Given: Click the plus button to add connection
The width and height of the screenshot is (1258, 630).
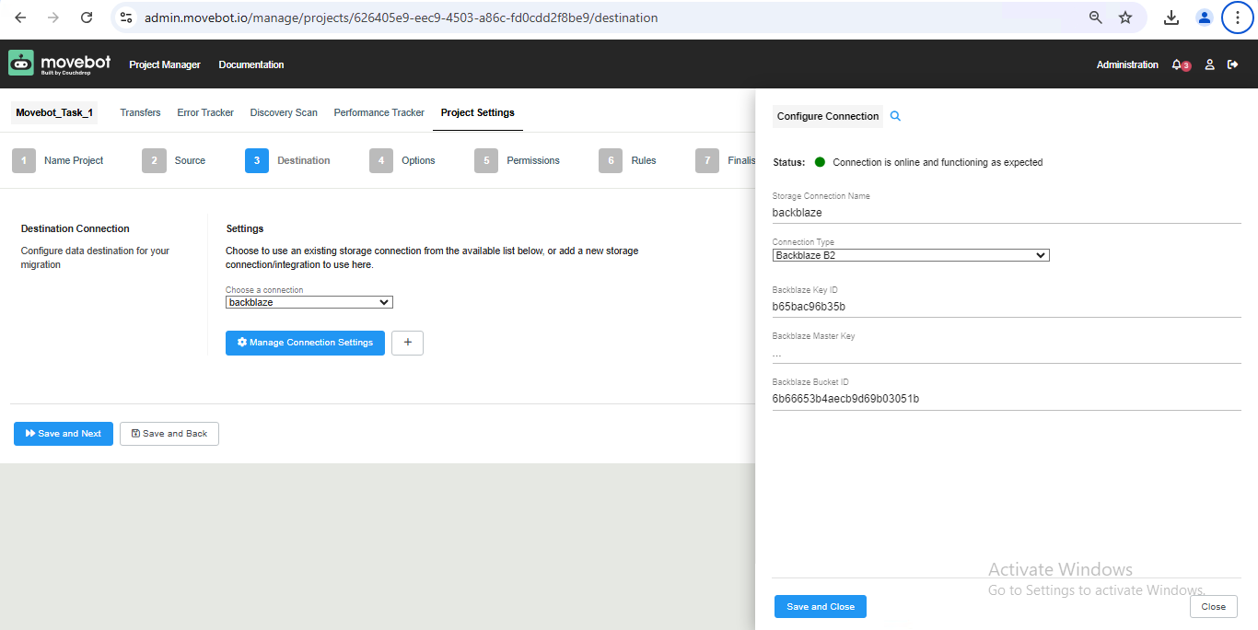Looking at the screenshot, I should 407,343.
